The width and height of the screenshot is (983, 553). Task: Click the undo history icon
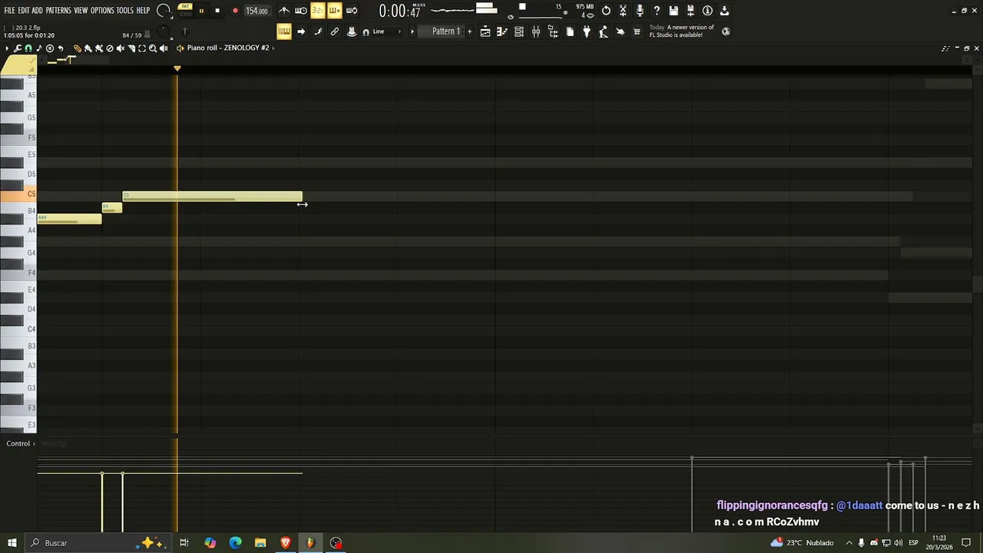(606, 11)
